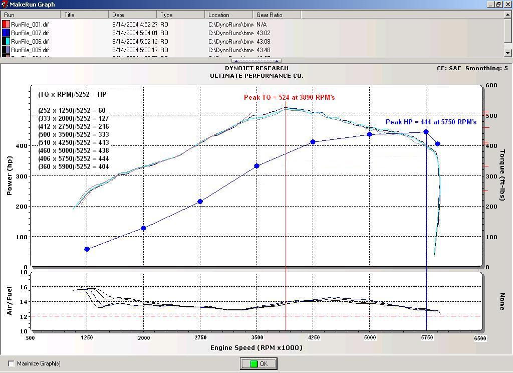Toggle the Maximize Graph(s) checkbox
This screenshot has width=513, height=373.
tap(11, 363)
